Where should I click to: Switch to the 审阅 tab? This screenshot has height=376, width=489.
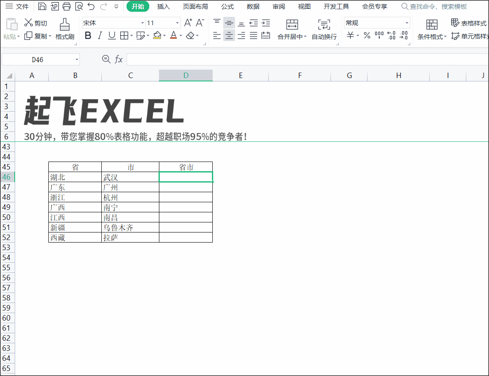coord(278,6)
